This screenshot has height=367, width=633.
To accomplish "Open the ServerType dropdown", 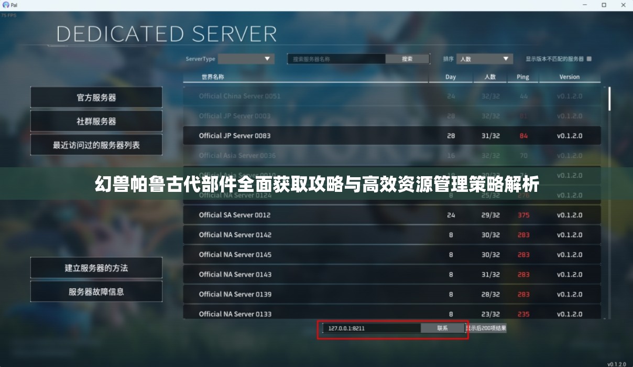I will pos(246,59).
